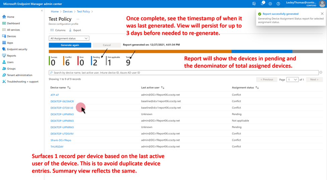Image resolution: width=327 pixels, height=180 pixels.
Task: Click the Conflict count 6
Action: click(67, 62)
